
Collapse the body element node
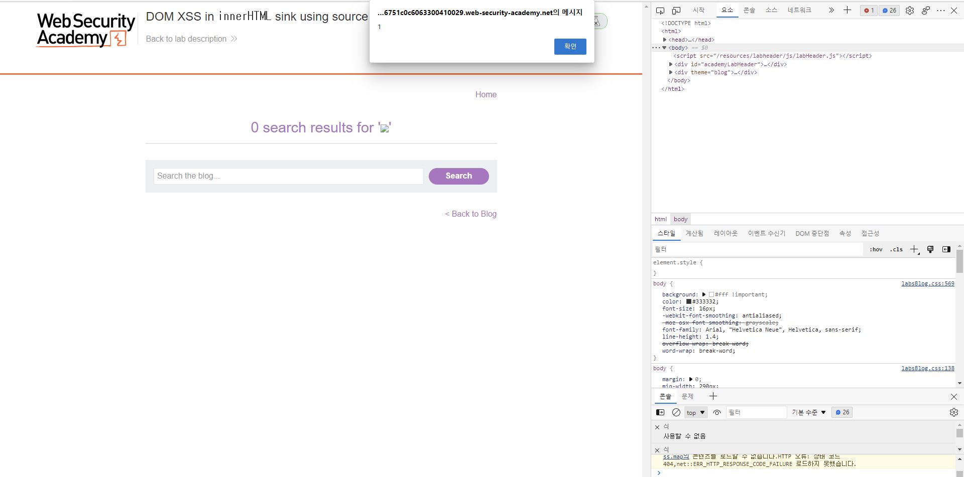(664, 48)
